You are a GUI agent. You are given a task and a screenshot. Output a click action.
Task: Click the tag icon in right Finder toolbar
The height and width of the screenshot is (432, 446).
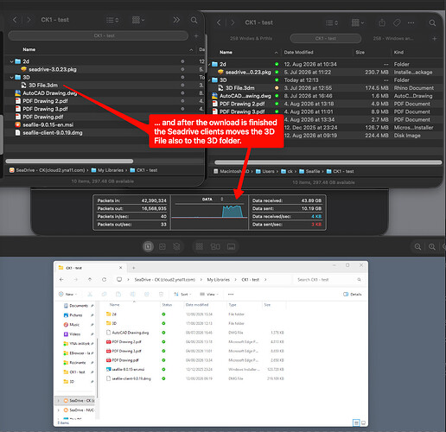[x=397, y=22]
